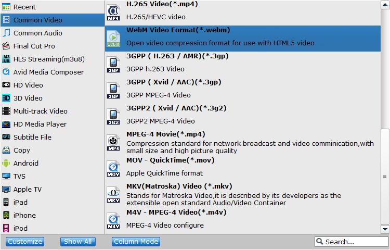390x250 pixels.
Task: Select the iPod category label
Action: point(20,228)
